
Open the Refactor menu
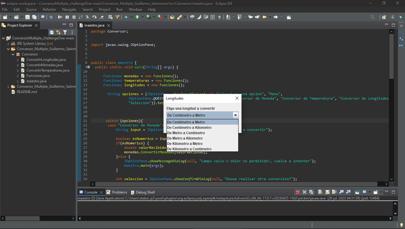tap(49, 9)
